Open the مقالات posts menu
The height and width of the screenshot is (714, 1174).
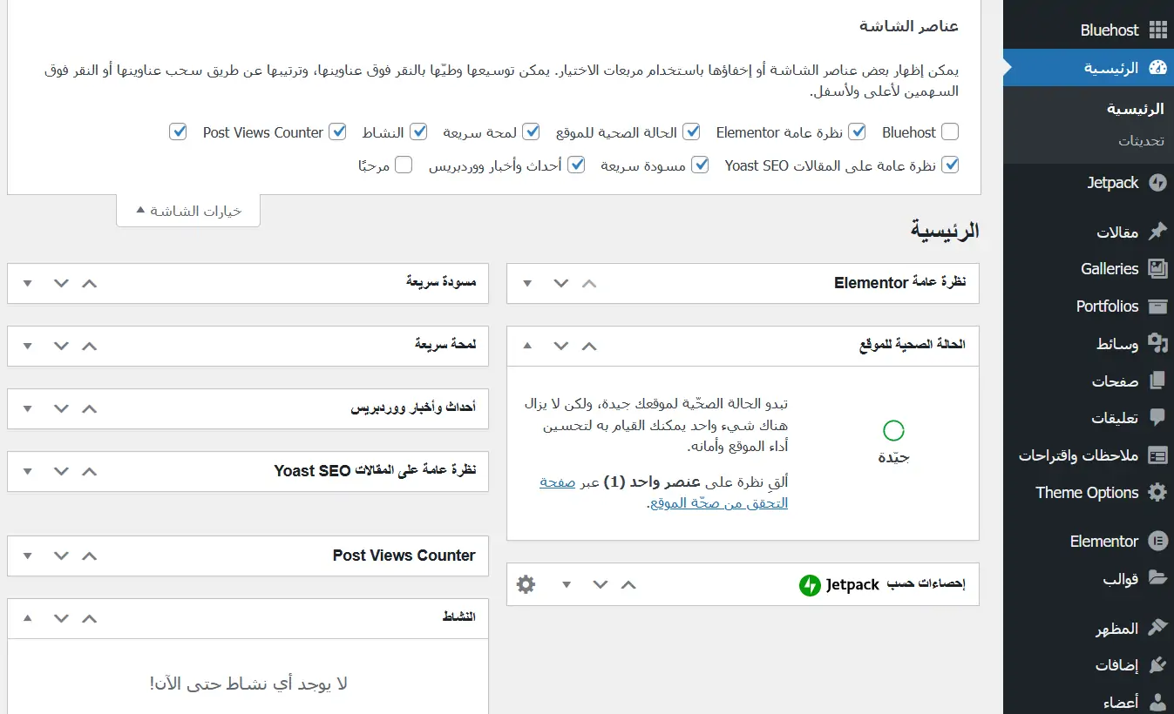point(1117,232)
